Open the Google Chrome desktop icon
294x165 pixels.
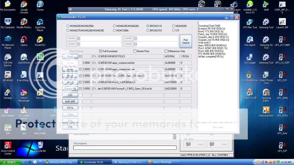[x=24, y=7]
